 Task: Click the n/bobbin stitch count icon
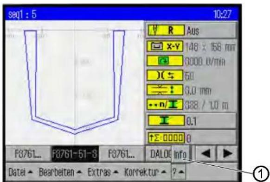(165, 104)
